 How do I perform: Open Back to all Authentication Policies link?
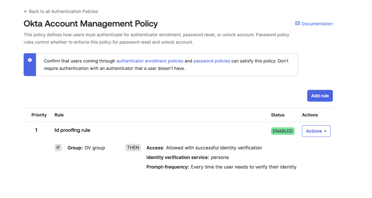point(63,12)
